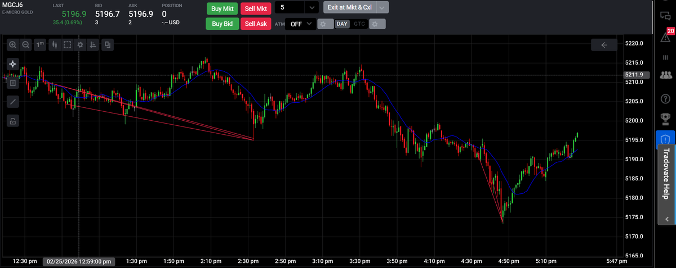Click the vertical bars sidebar icon

coord(665,57)
